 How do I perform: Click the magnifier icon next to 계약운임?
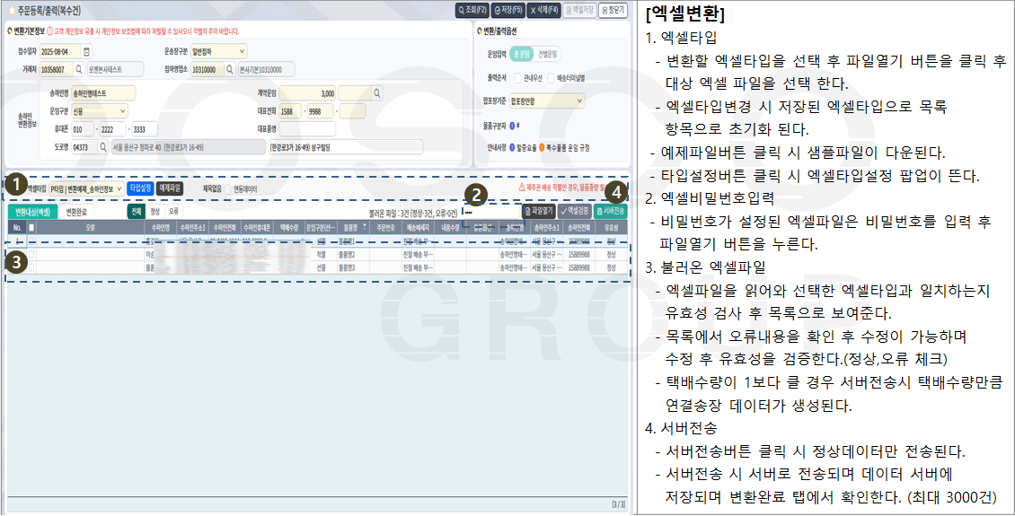376,93
